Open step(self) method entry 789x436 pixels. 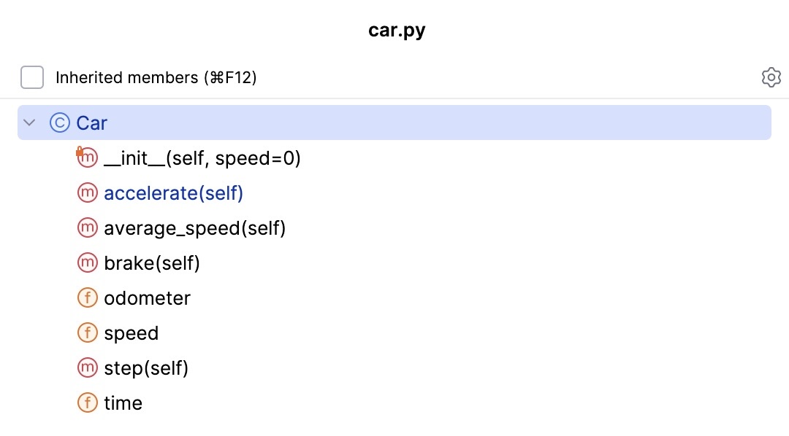(146, 367)
